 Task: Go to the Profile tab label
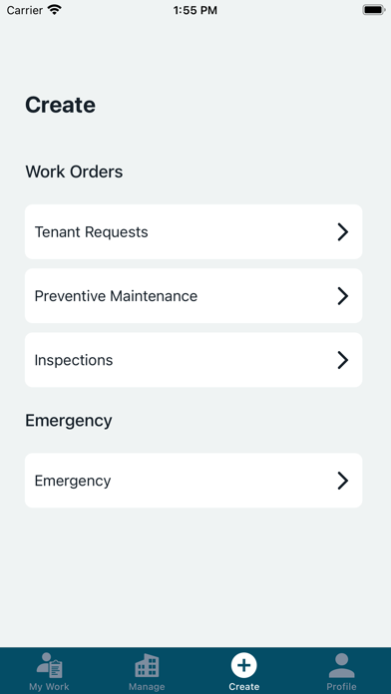(341, 687)
